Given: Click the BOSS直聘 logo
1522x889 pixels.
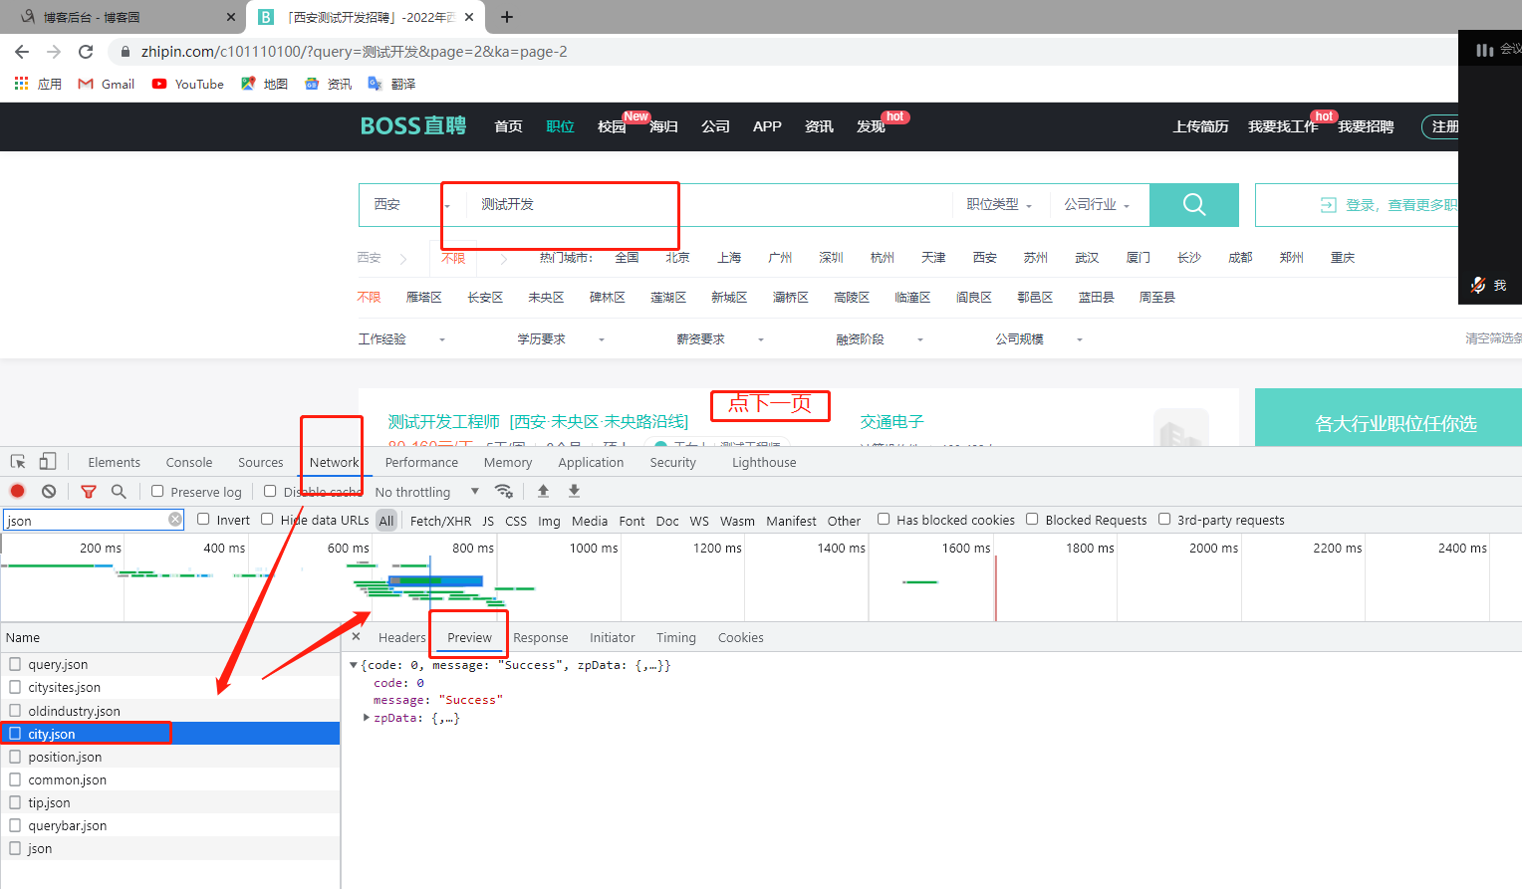Looking at the screenshot, I should [x=412, y=126].
